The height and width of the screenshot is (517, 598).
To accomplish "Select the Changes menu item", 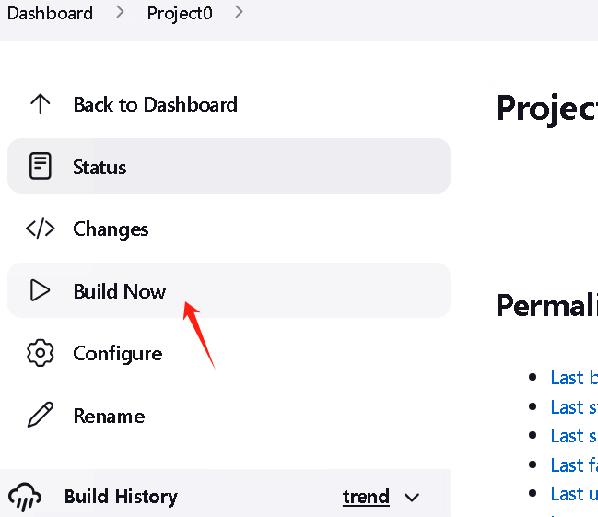I will click(229, 229).
